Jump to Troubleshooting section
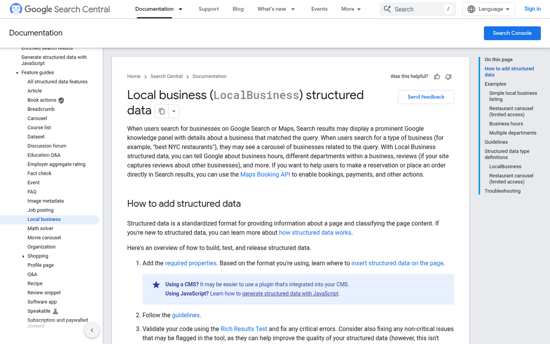This screenshot has height=344, width=550. coord(502,191)
